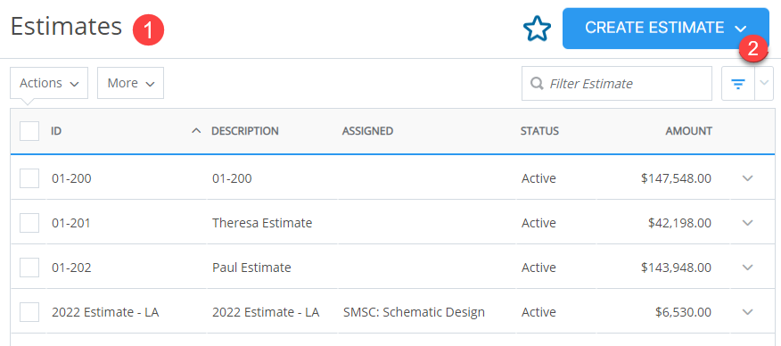Click the Active status of estimate 01-200
Viewport: 781px width, 346px height.
538,178
